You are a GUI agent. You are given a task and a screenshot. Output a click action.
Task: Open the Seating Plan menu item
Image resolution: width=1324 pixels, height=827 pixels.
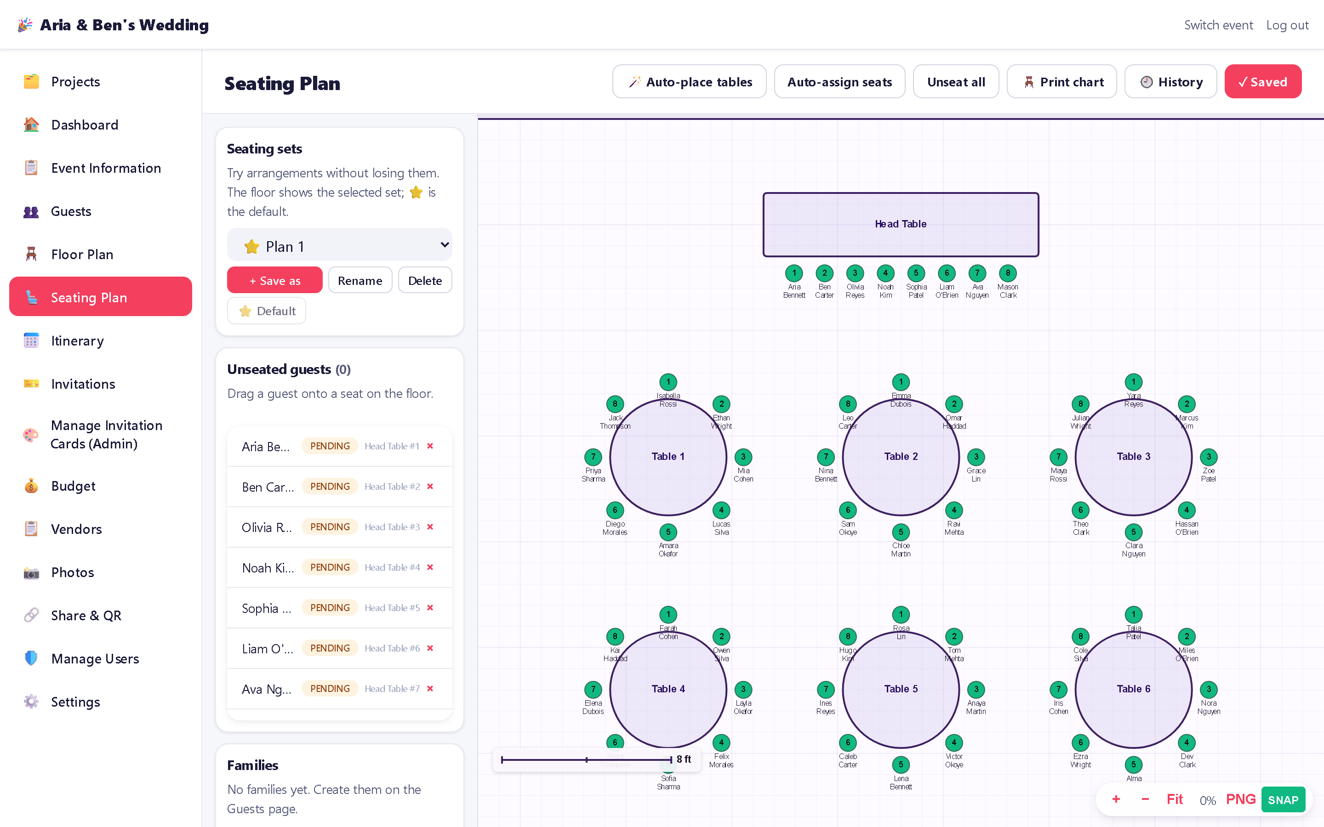pos(101,297)
